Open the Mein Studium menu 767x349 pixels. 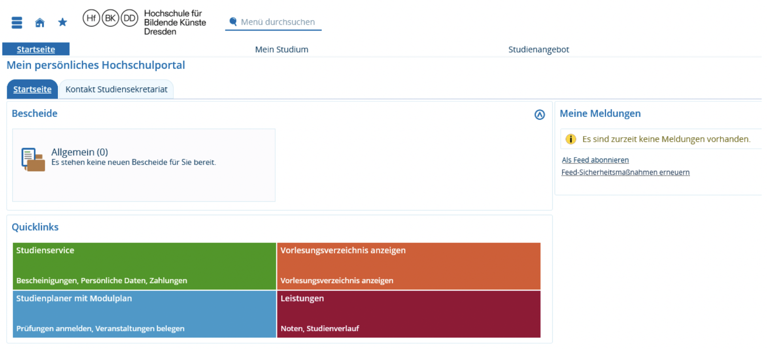tap(281, 49)
